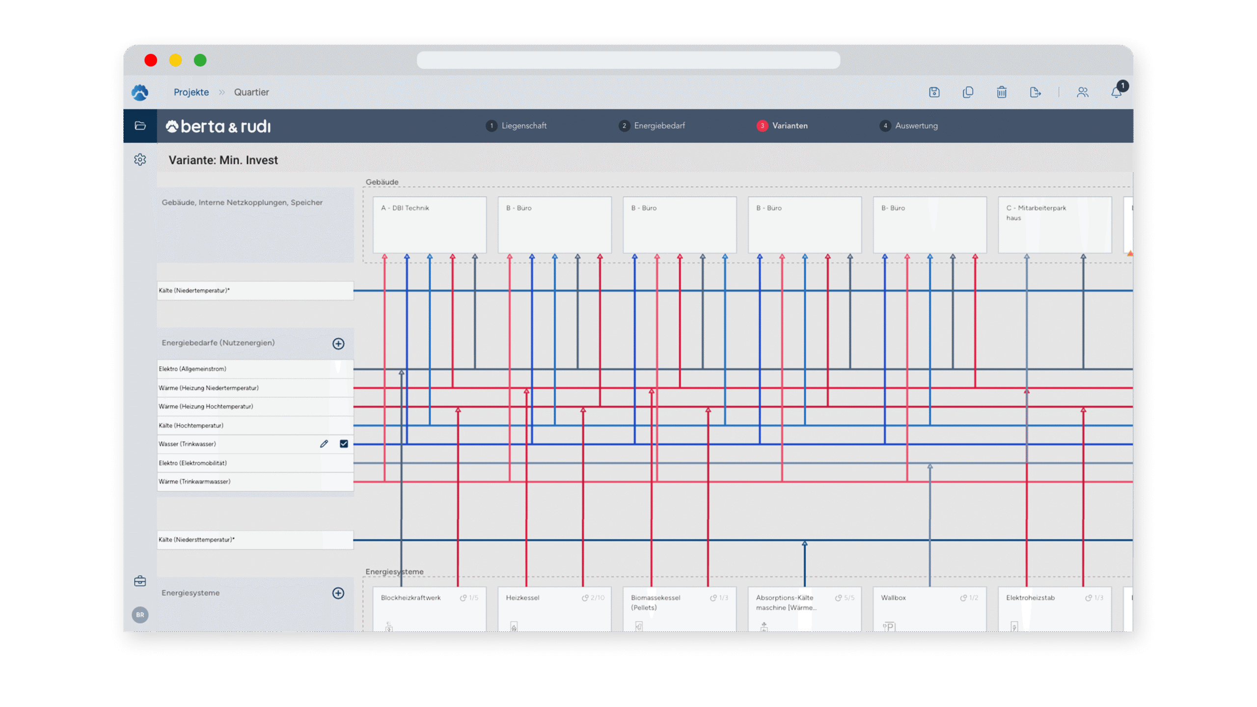Uncheck the Wasser (Trinkwasser) checkbox
1257x707 pixels.
pos(344,444)
